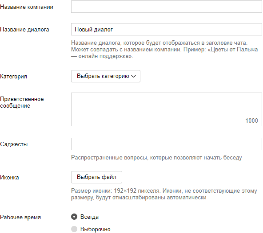Screen dimensions: 263x233
Task: Select the 'Всегда' working time radio button
Action: click(74, 217)
